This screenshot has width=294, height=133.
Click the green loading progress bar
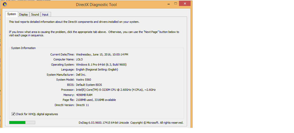click(x=22, y=122)
